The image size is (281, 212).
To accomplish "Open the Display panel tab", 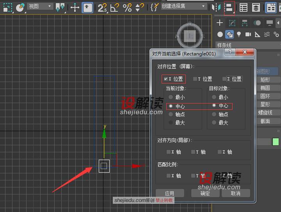I will point(270,23).
